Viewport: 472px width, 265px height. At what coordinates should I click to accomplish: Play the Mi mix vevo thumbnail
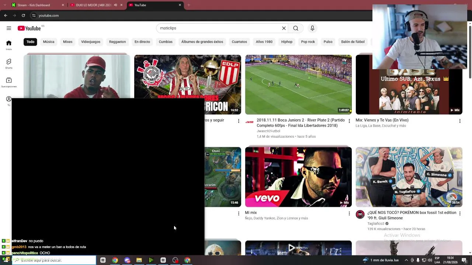(x=298, y=177)
